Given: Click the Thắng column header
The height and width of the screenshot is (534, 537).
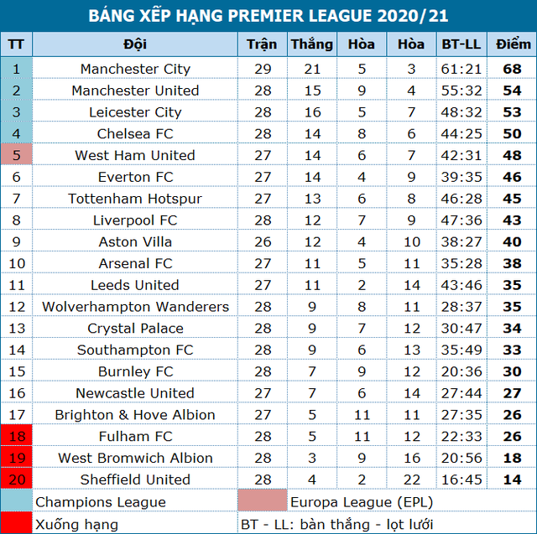Looking at the screenshot, I should [311, 44].
